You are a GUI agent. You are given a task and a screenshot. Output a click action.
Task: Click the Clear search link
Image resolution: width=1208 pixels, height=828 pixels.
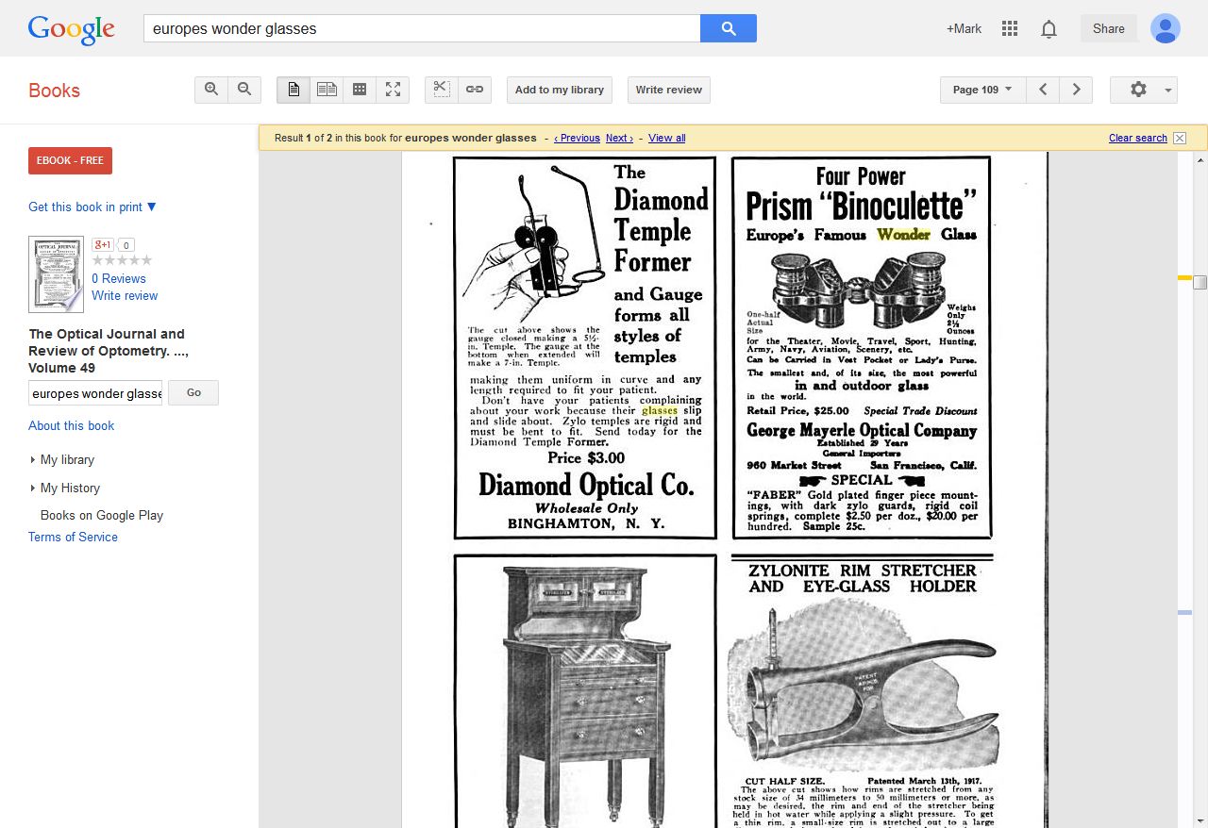[x=1138, y=138]
